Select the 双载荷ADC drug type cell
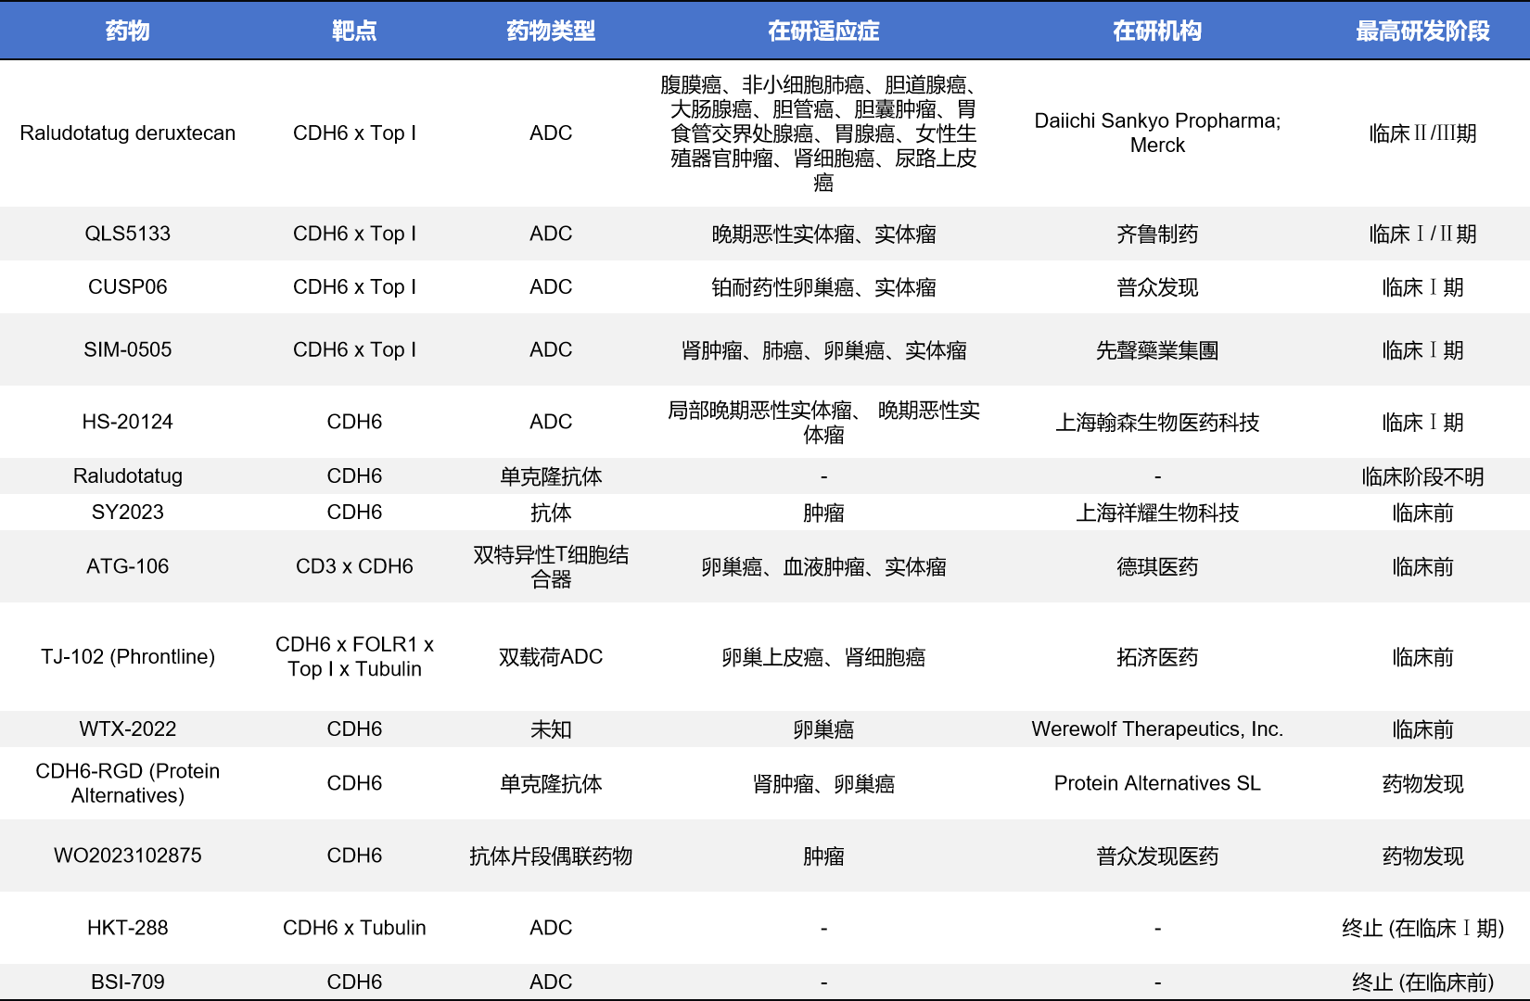Screen dimensions: 1530x1001 coord(551,657)
